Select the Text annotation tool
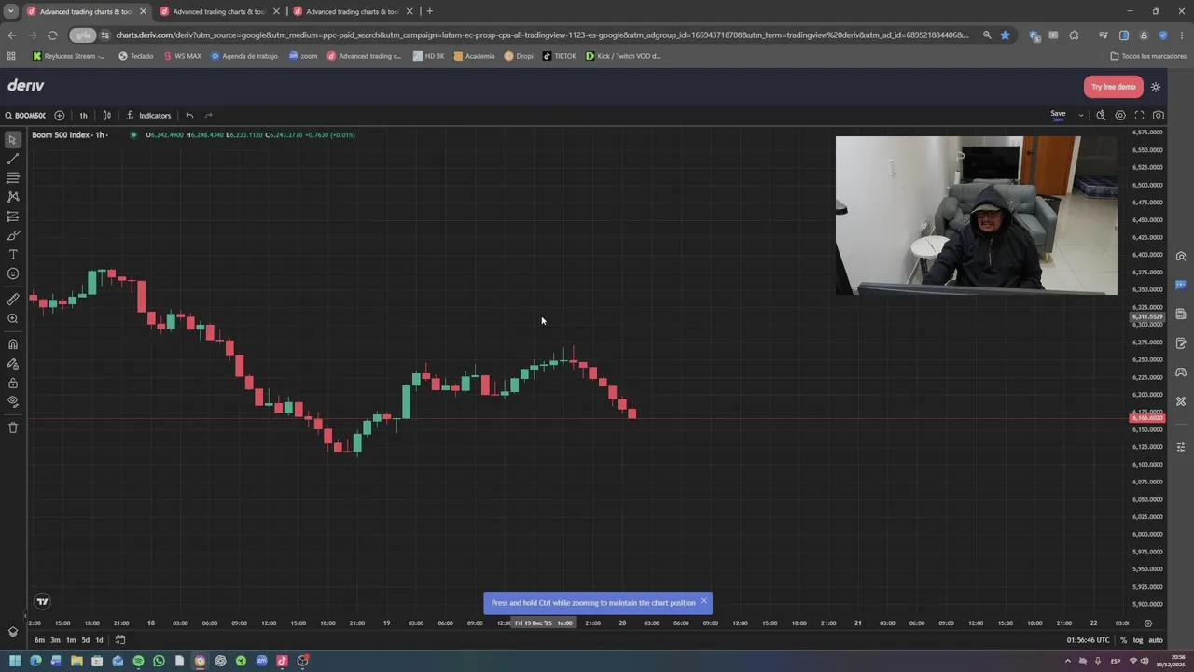Image resolution: width=1194 pixels, height=672 pixels. pyautogui.click(x=13, y=255)
